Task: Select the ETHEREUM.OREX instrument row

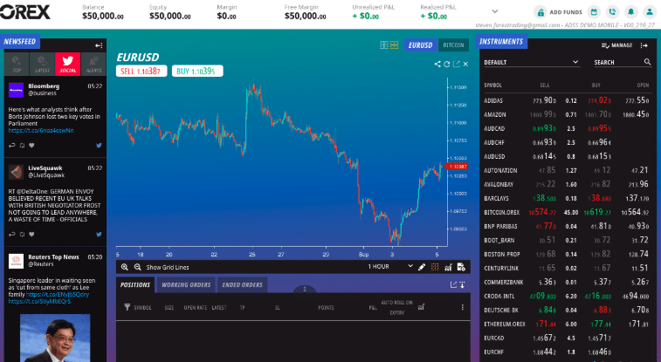Action: [568, 324]
